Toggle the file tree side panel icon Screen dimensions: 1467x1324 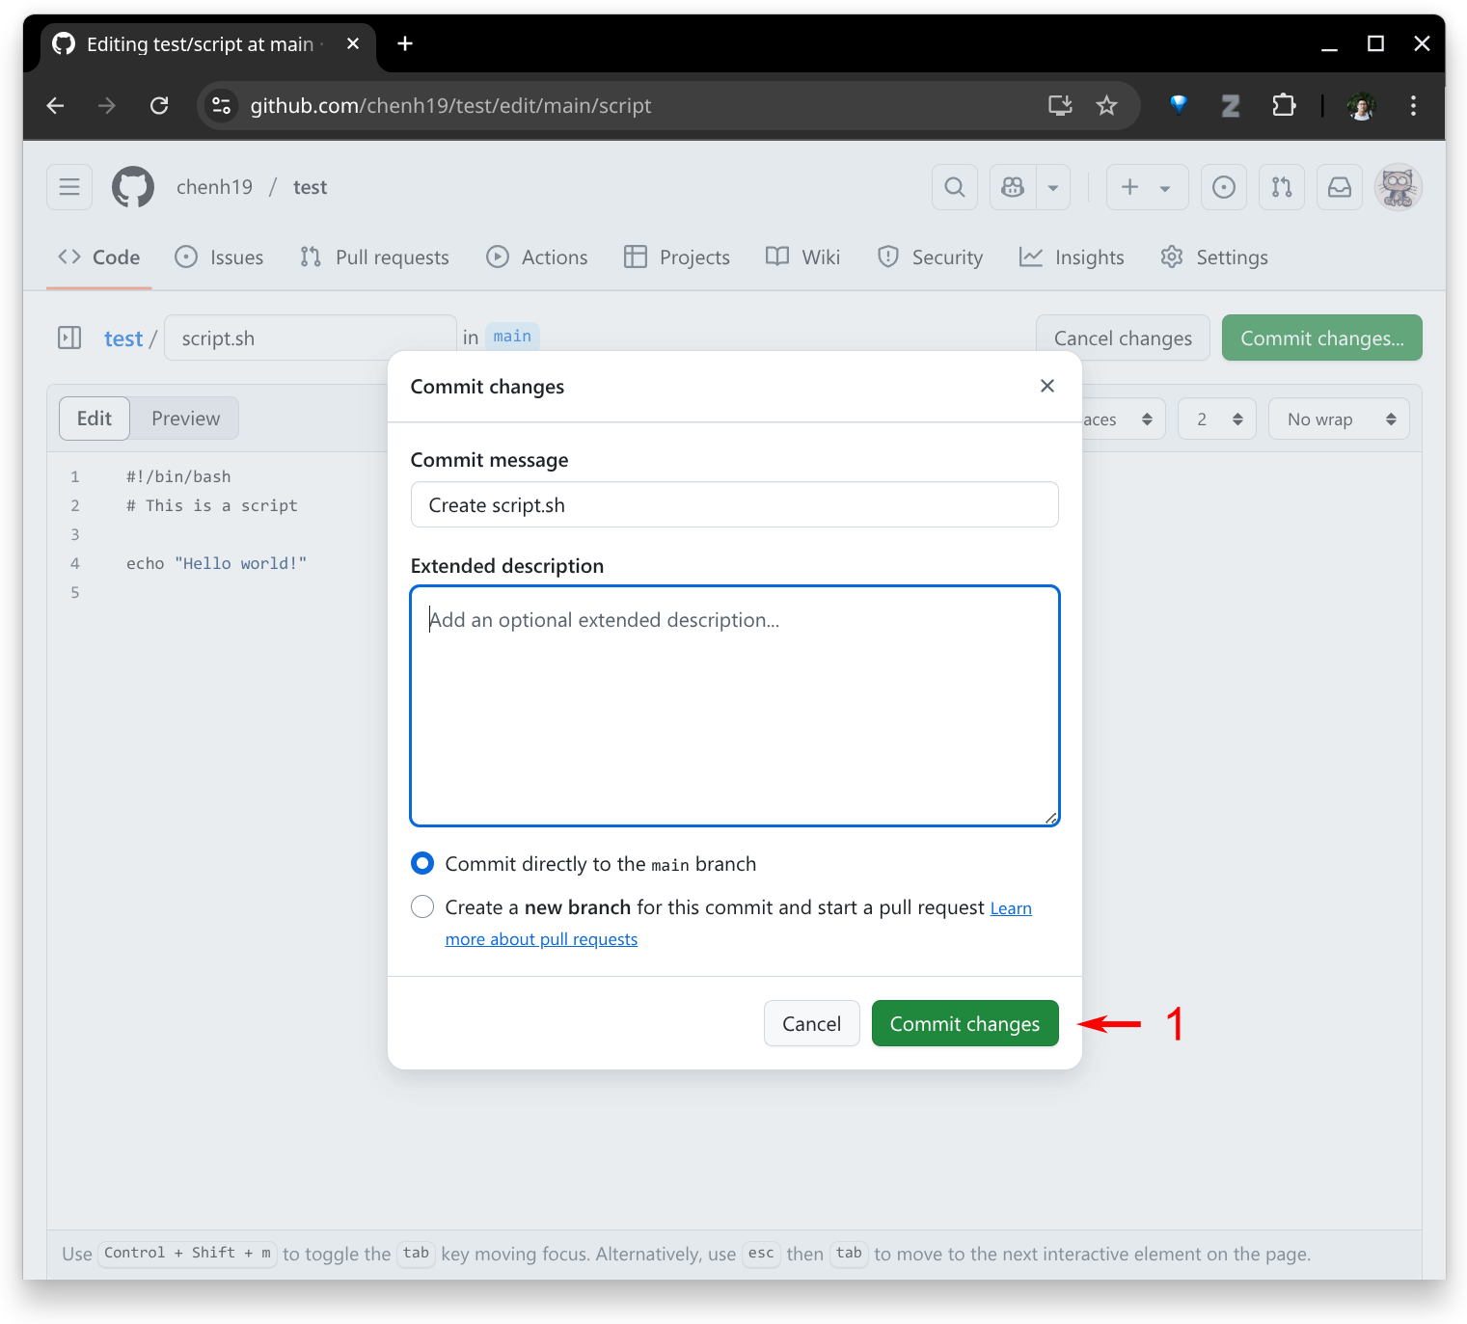[x=69, y=338]
